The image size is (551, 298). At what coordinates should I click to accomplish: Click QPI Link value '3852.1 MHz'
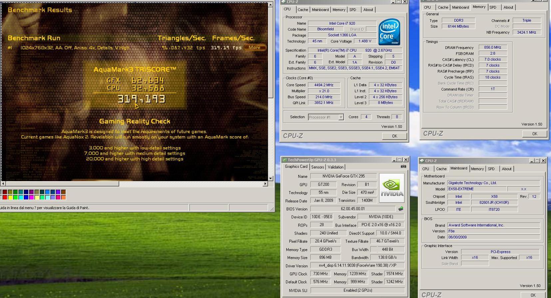[x=324, y=103]
